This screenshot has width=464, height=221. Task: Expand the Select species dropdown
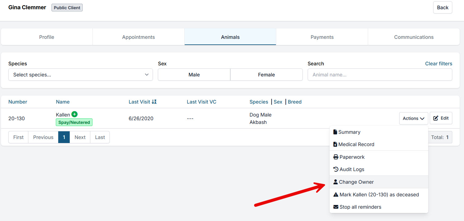tap(80, 75)
